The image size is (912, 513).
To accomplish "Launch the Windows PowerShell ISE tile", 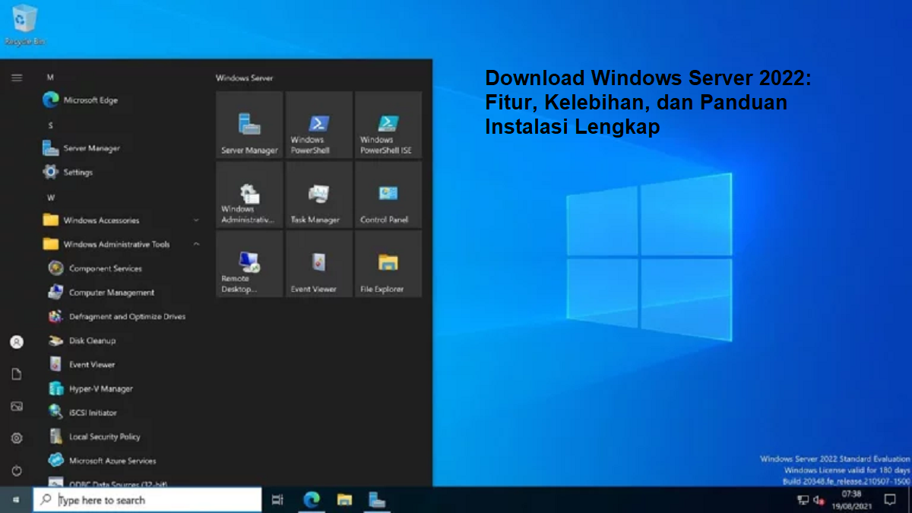I will (x=388, y=125).
